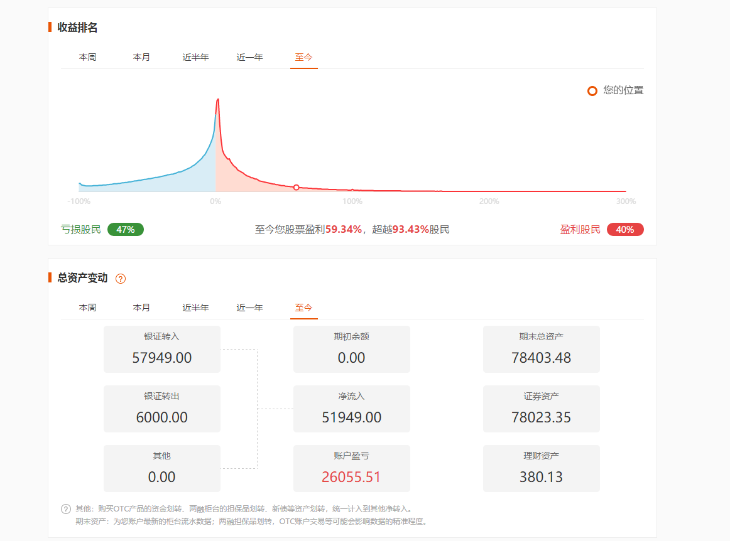
Task: Click the 200% axis label on chart
Action: 489,201
